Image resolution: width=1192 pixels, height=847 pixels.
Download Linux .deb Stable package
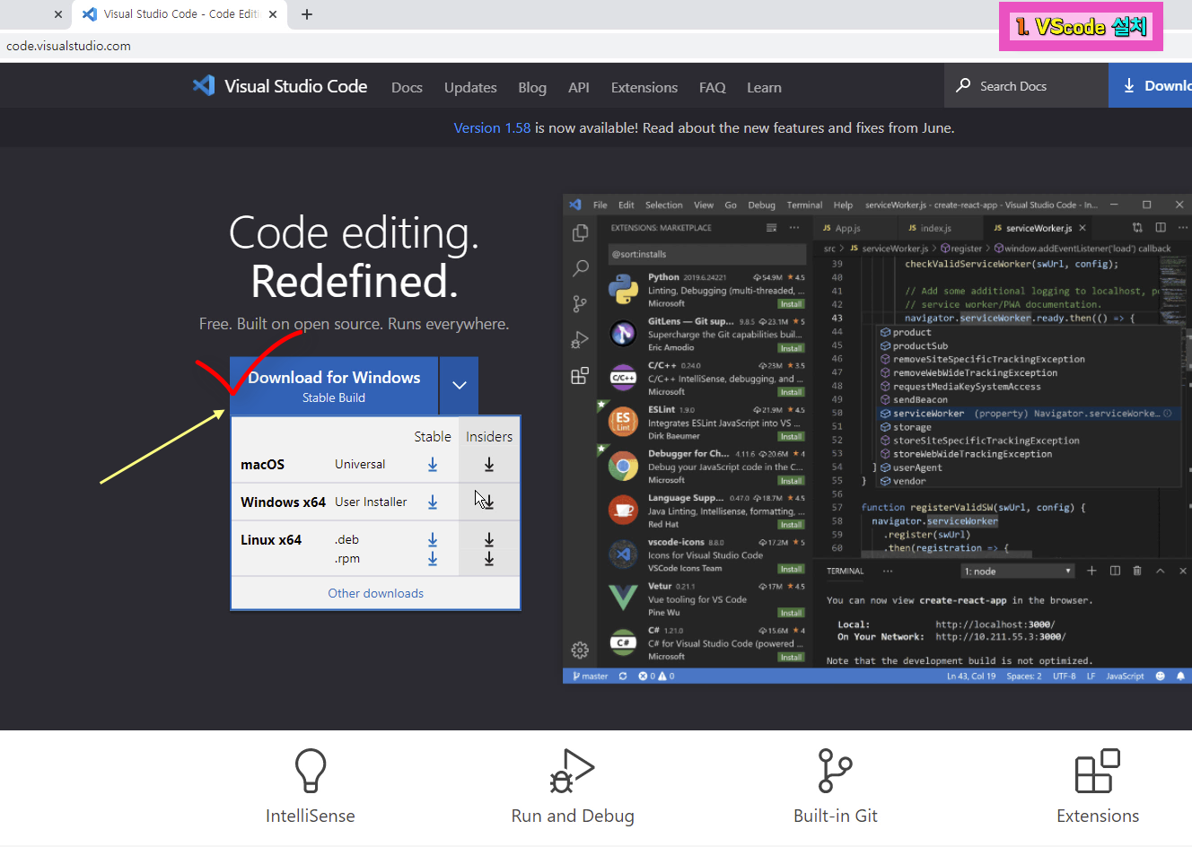pyautogui.click(x=433, y=539)
